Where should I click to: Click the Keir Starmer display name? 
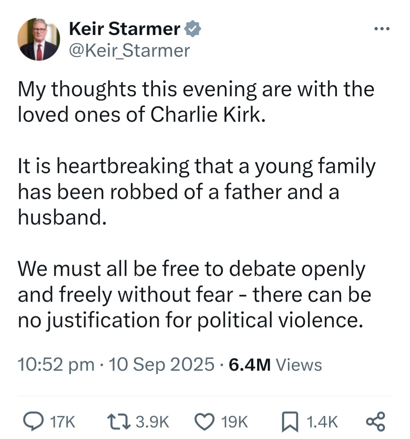[x=125, y=29]
